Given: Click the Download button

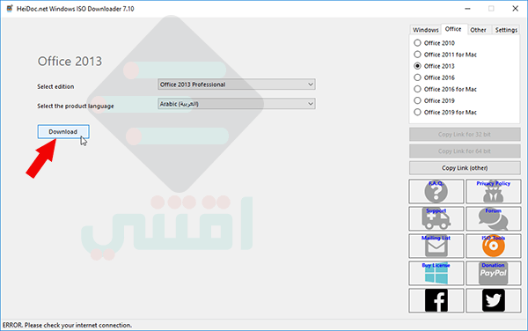Looking at the screenshot, I should [63, 132].
